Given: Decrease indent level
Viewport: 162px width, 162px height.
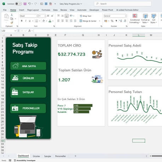Looking at the screenshot, I should pyautogui.click(x=71, y=21).
